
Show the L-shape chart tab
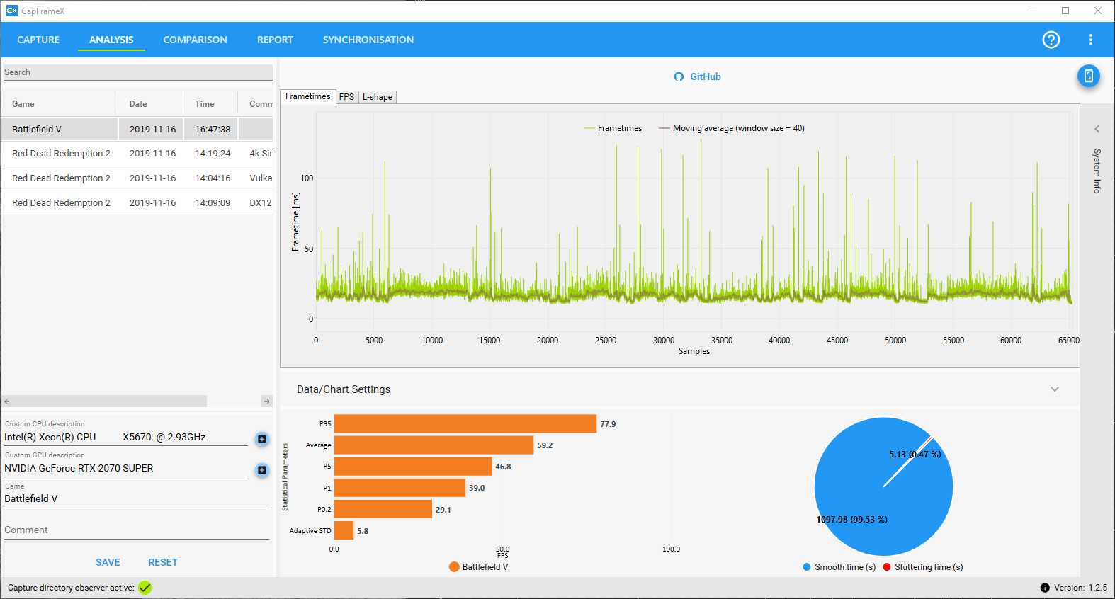378,97
